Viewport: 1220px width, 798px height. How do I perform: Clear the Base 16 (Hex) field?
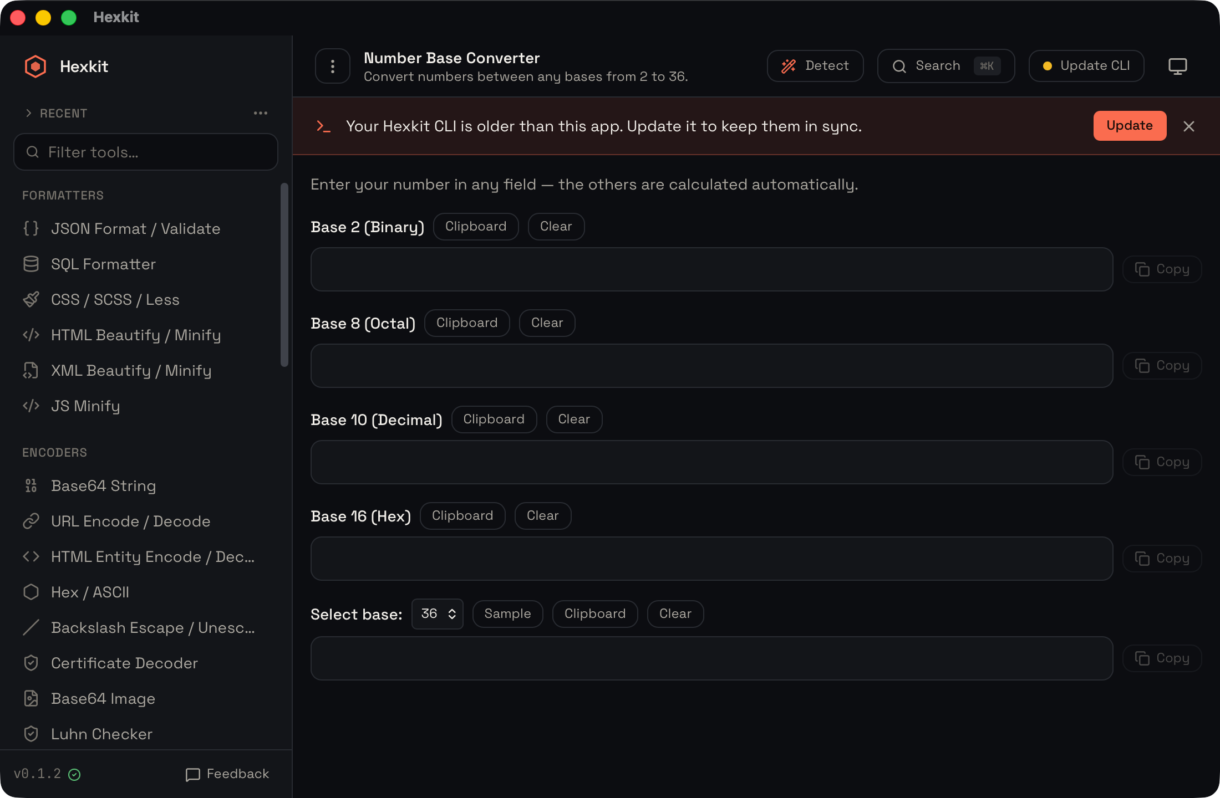click(543, 516)
